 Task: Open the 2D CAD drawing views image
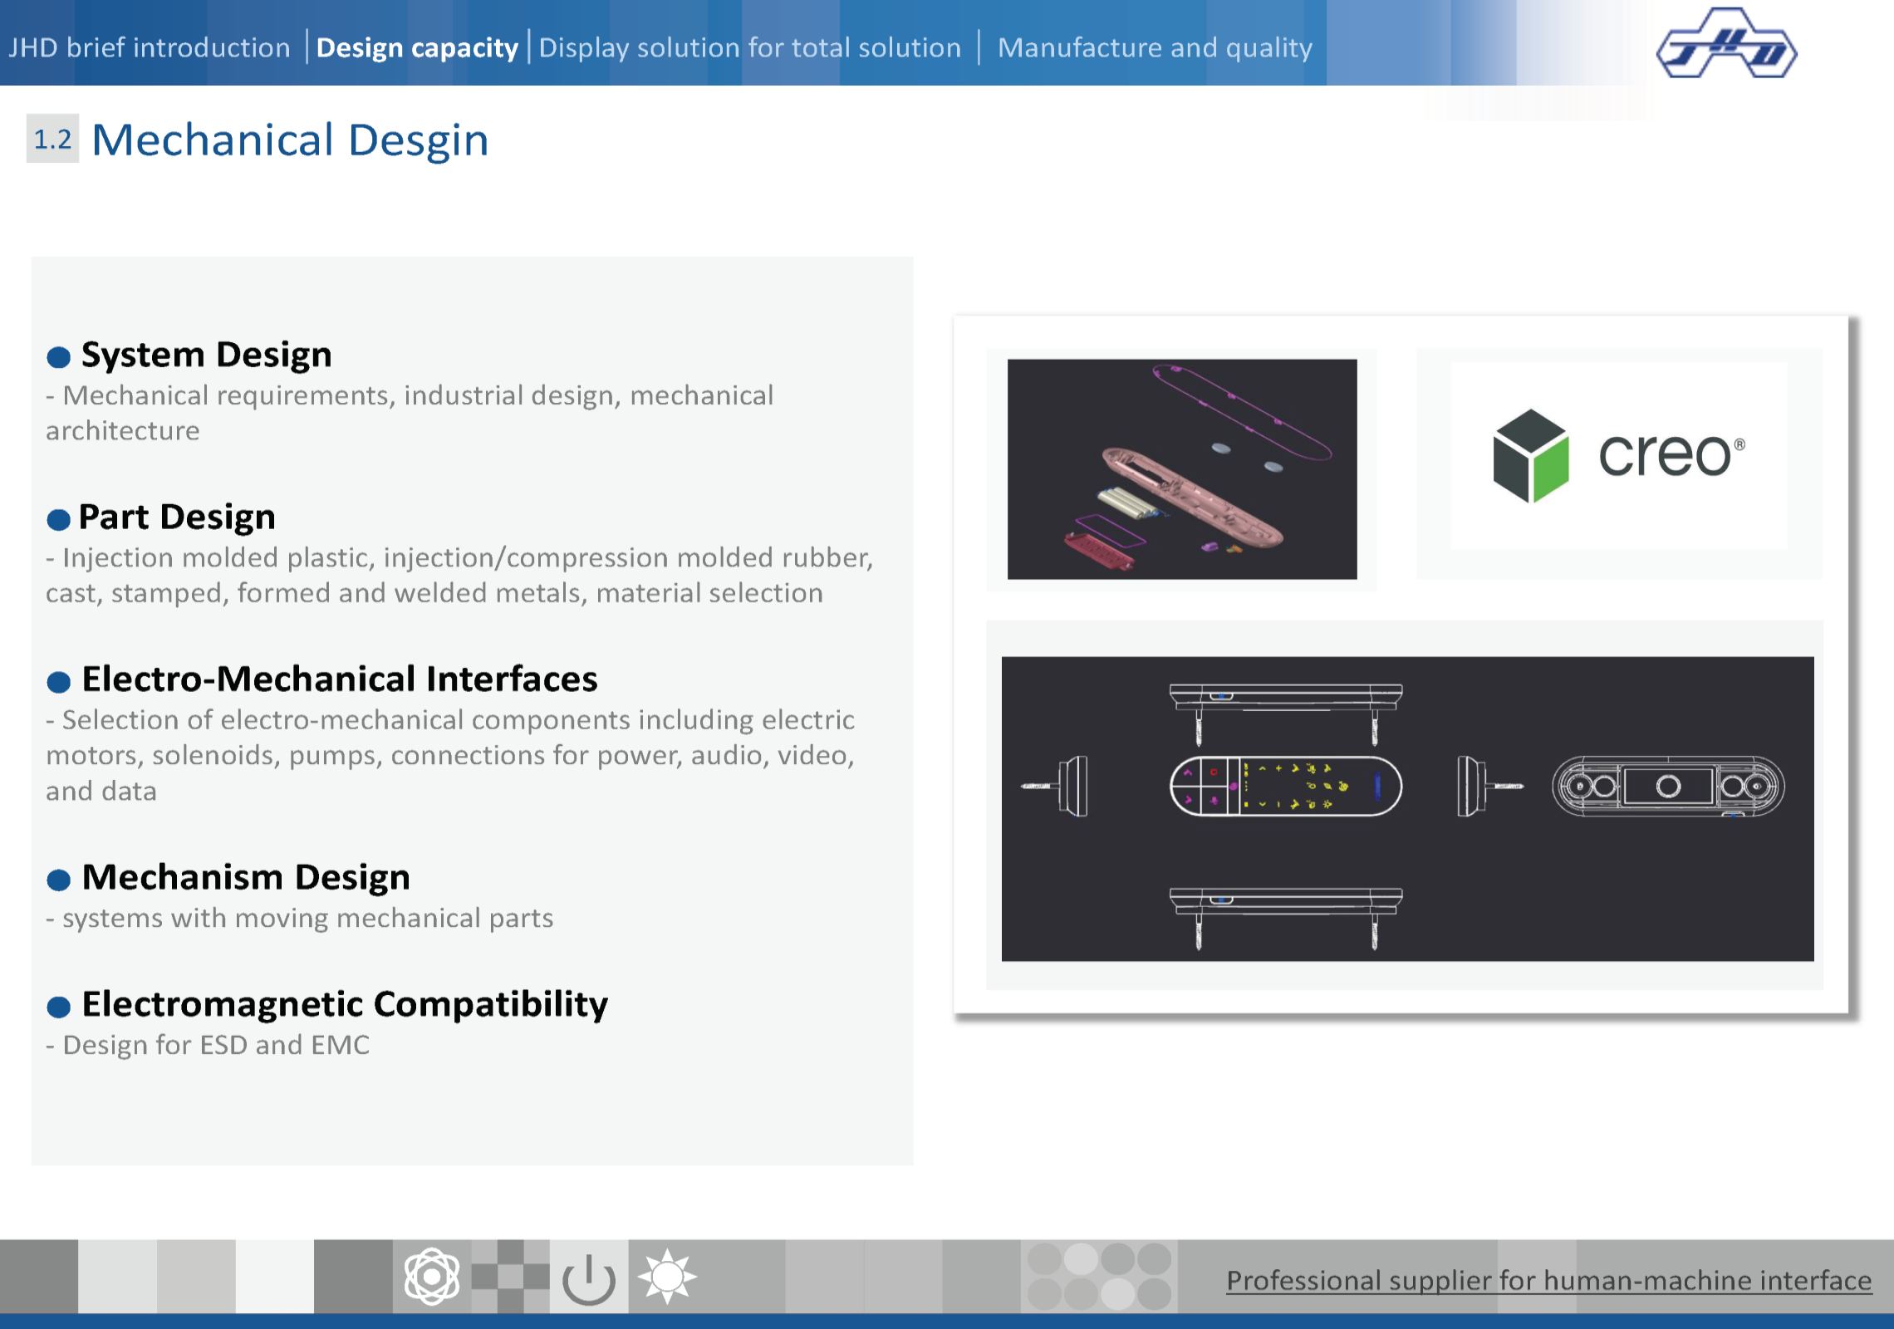1407,808
